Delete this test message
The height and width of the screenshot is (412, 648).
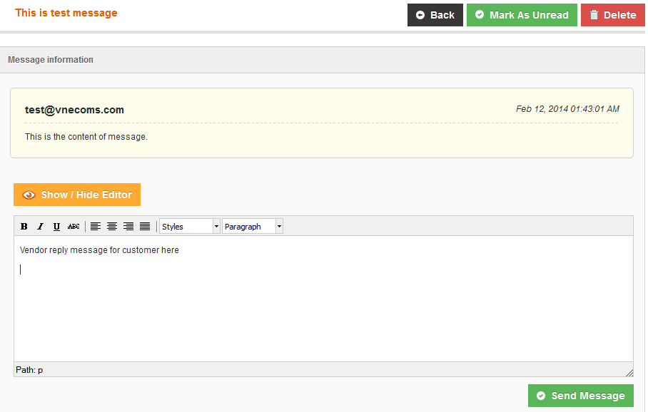click(612, 14)
